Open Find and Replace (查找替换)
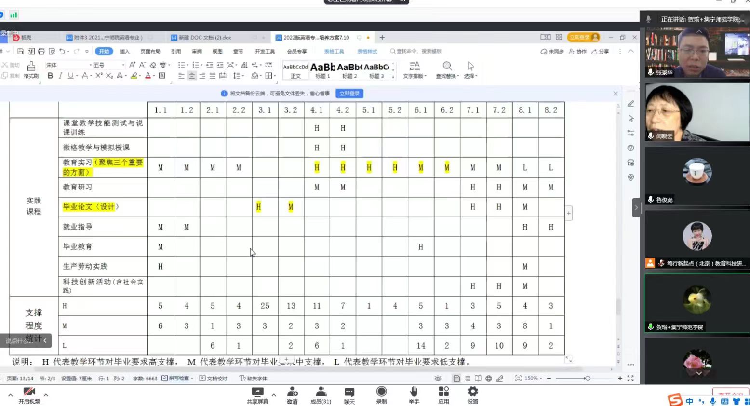Viewport: 750px width, 406px height. tap(447, 70)
